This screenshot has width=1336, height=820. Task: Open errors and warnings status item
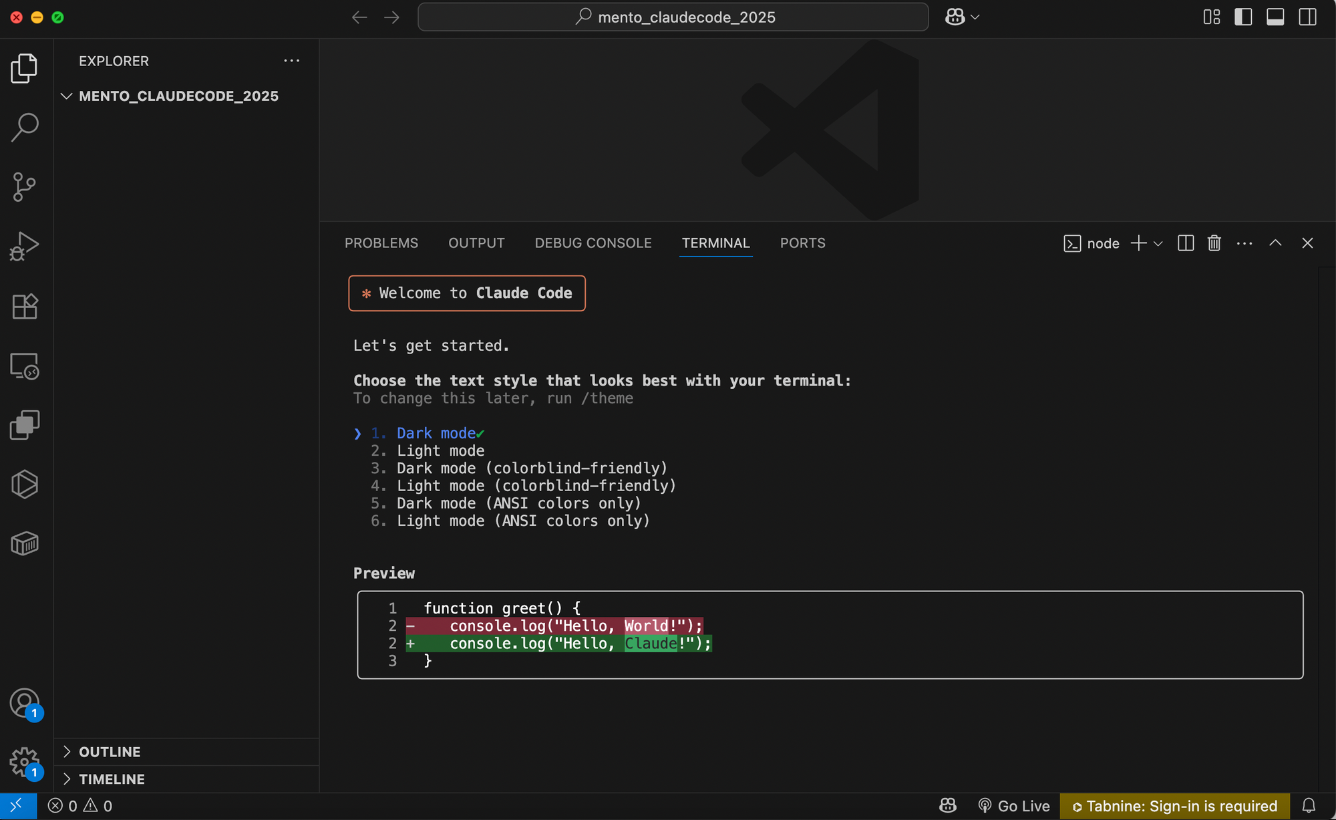(80, 806)
